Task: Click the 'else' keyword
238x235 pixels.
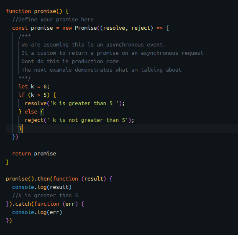Action: click(31, 112)
